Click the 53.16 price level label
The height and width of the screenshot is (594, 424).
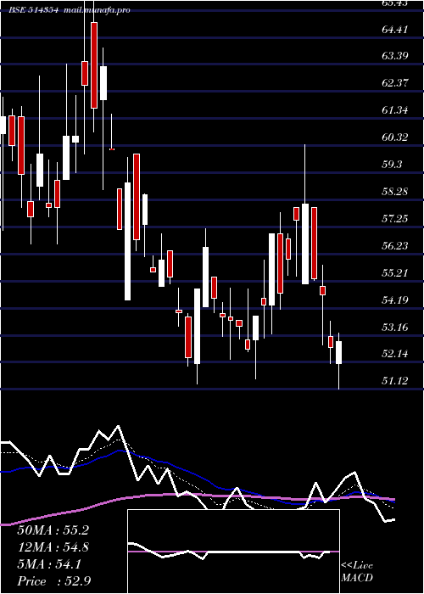point(395,327)
